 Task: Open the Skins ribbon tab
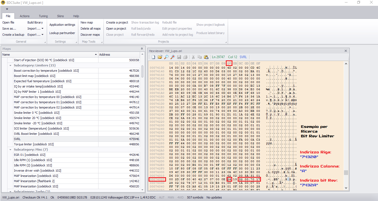click(60, 16)
